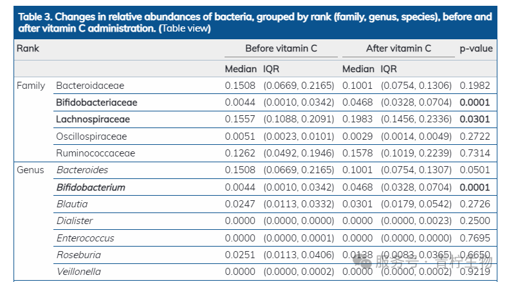Click the bold 0.0301 p-value cell
This screenshot has width=509, height=282.
(x=475, y=119)
